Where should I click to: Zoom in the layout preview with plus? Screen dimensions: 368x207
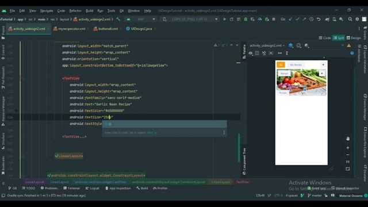(x=347, y=148)
